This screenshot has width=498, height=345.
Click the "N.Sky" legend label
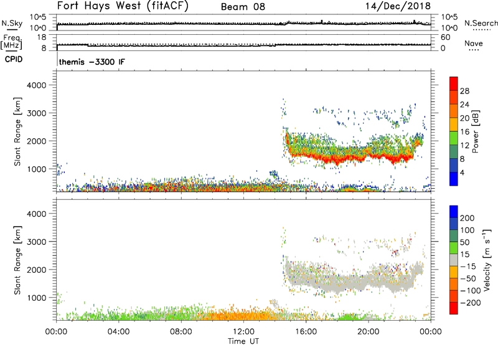click(x=12, y=23)
